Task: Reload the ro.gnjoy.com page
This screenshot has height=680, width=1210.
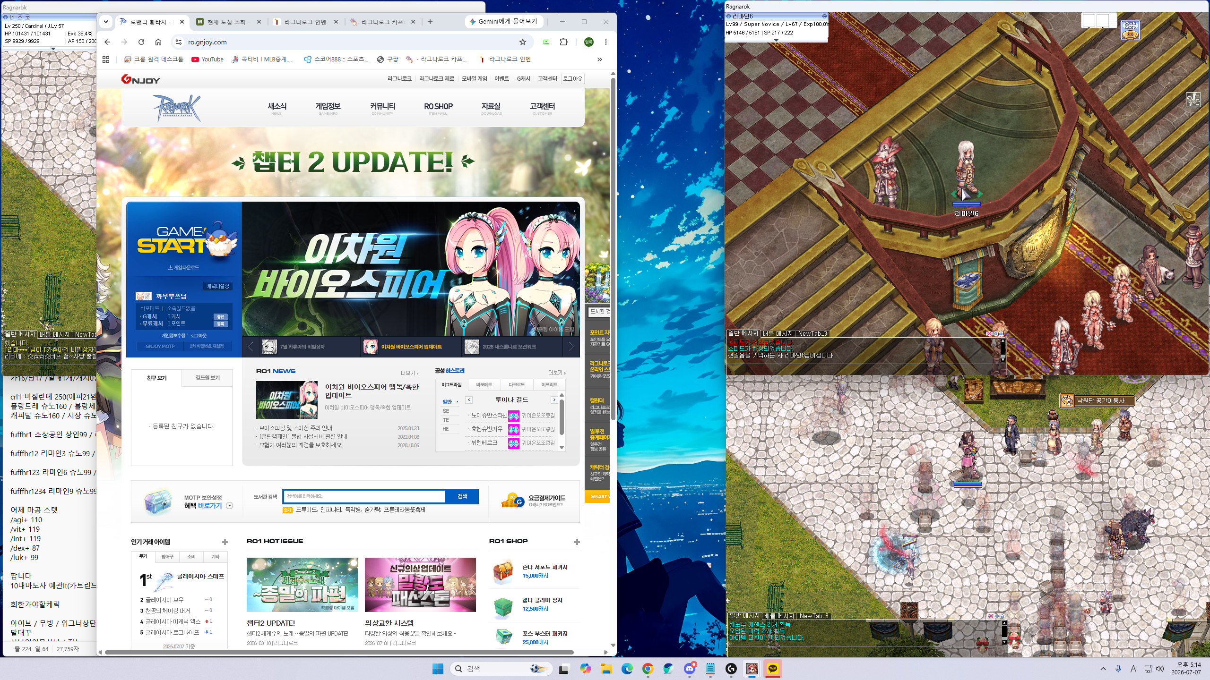Action: click(x=141, y=42)
